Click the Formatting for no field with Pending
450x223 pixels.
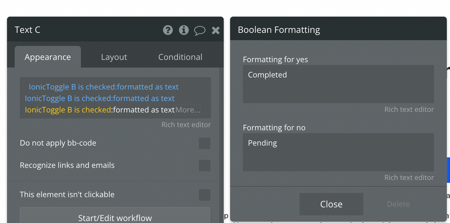tap(338, 152)
